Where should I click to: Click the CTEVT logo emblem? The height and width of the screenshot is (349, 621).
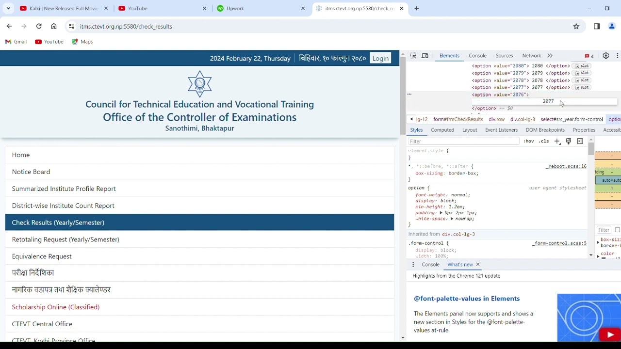click(199, 84)
